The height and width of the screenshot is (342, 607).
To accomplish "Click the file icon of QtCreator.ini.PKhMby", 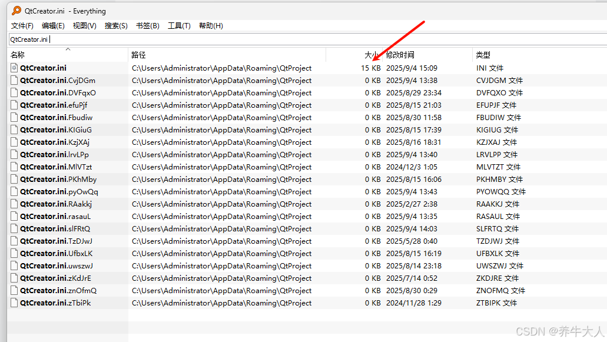I will [x=14, y=180].
